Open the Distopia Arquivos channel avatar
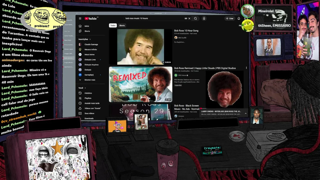Image resolution: width=320 pixels, height=180 pixels. pyautogui.click(x=80, y=64)
